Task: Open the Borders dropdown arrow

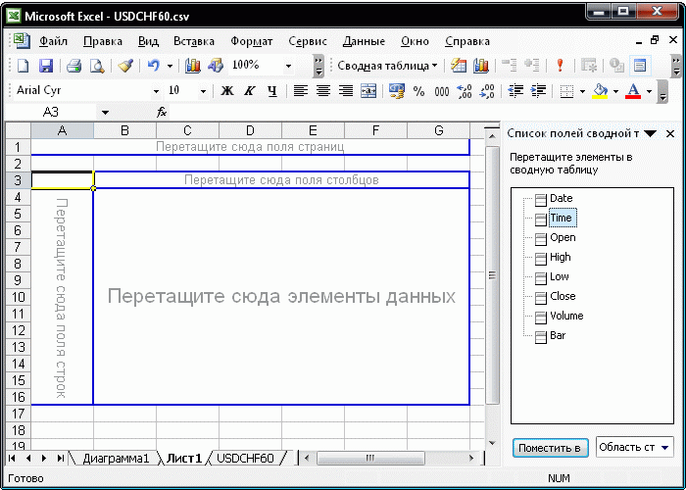Action: [x=583, y=91]
